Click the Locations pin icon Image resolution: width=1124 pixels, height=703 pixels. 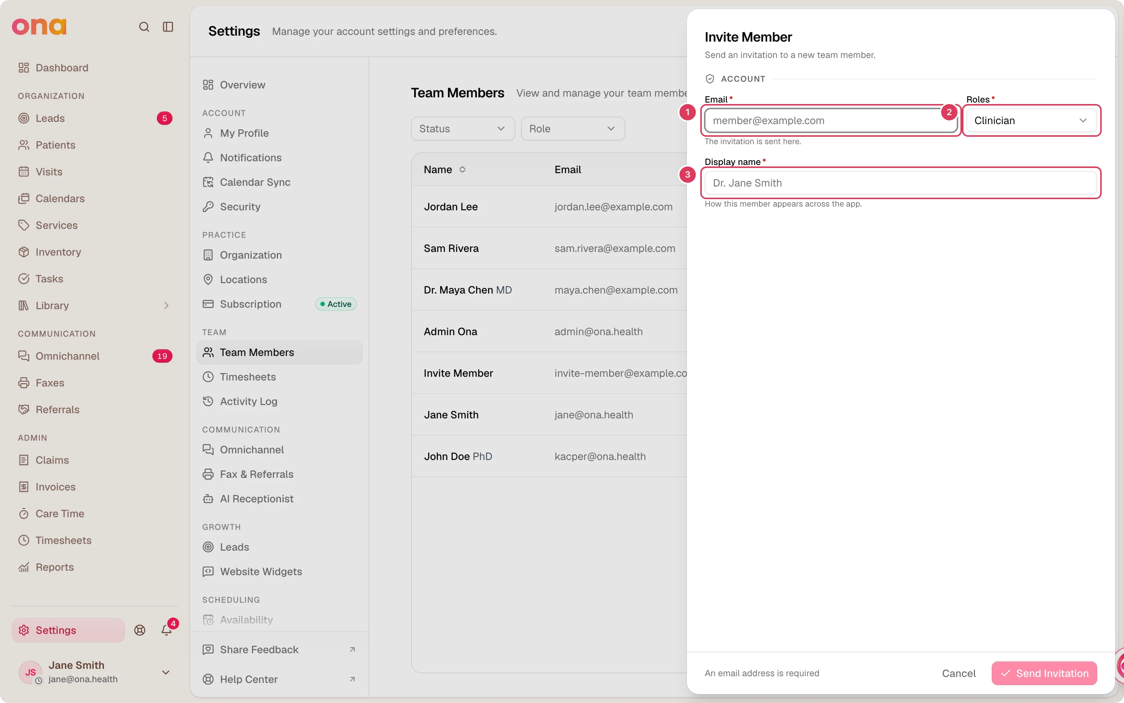click(x=208, y=279)
